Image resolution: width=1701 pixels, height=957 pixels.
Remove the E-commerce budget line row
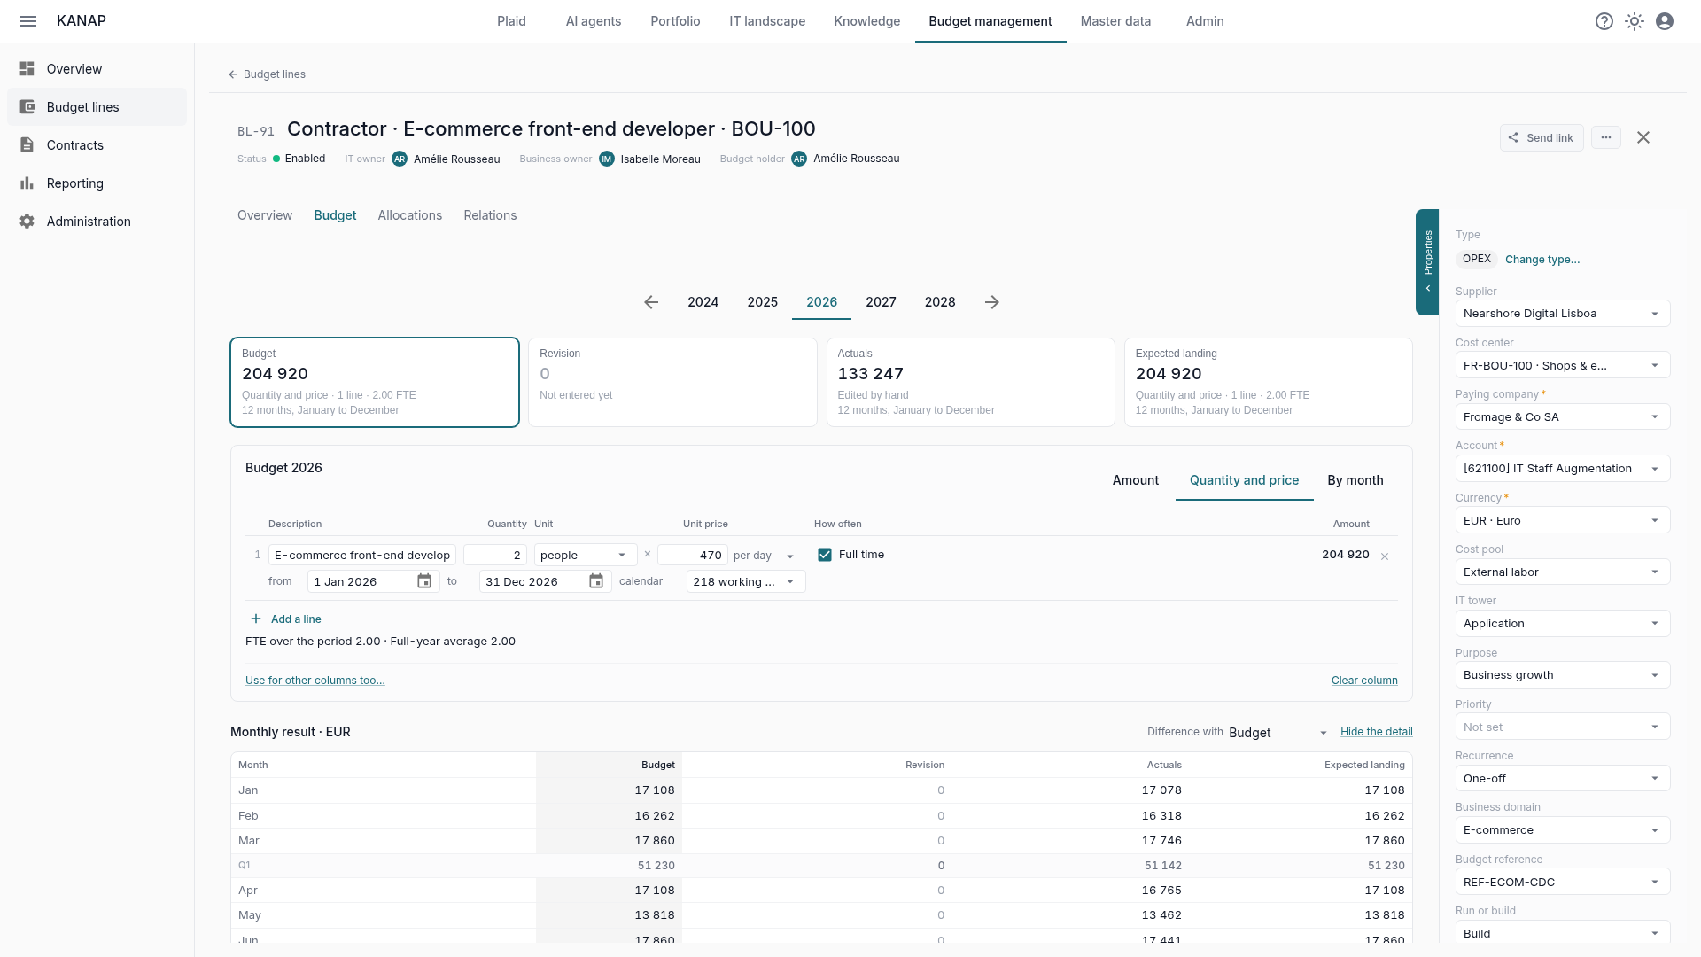[1385, 556]
